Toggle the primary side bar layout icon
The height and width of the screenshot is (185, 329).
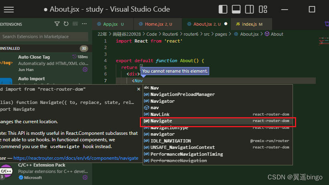coord(223,9)
